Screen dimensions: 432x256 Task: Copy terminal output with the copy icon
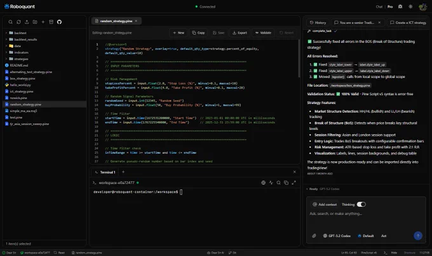[x=287, y=182]
